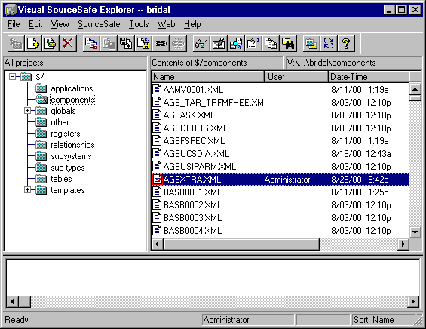Select the registers project in the tree
The image size is (426, 329).
66,134
